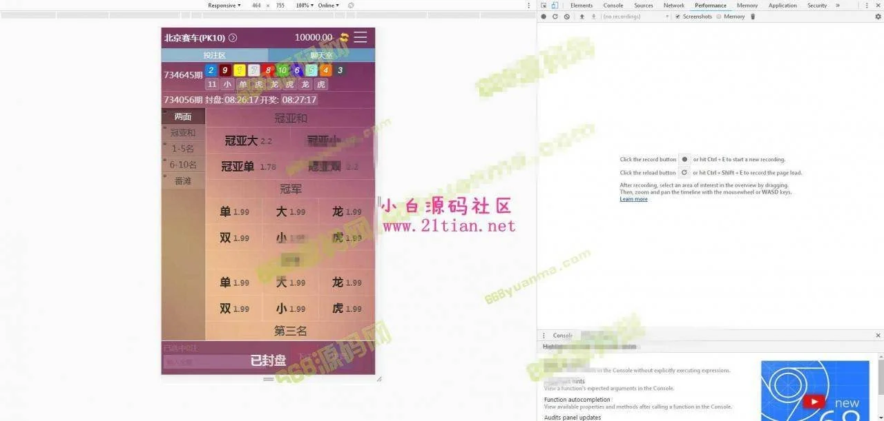Click the reload and record page load icon
Image resolution: width=884 pixels, height=421 pixels.
click(555, 17)
